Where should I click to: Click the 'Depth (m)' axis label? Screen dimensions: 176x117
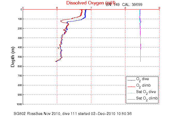pyautogui.click(x=13, y=57)
